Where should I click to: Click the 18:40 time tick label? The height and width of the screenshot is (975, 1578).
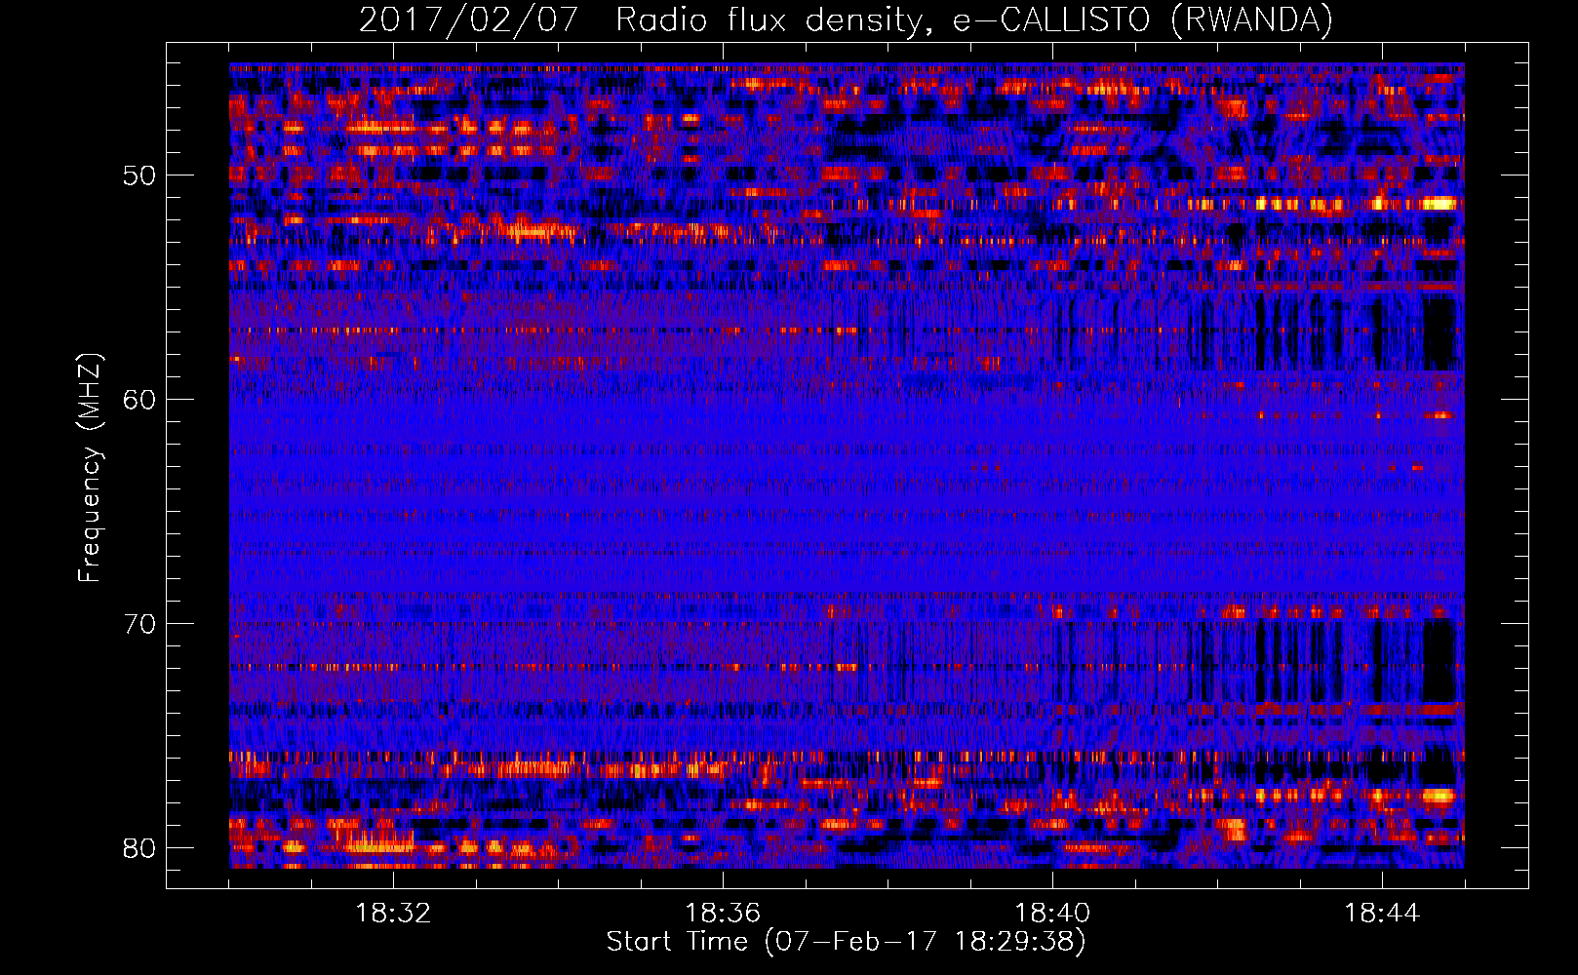pos(1052,914)
